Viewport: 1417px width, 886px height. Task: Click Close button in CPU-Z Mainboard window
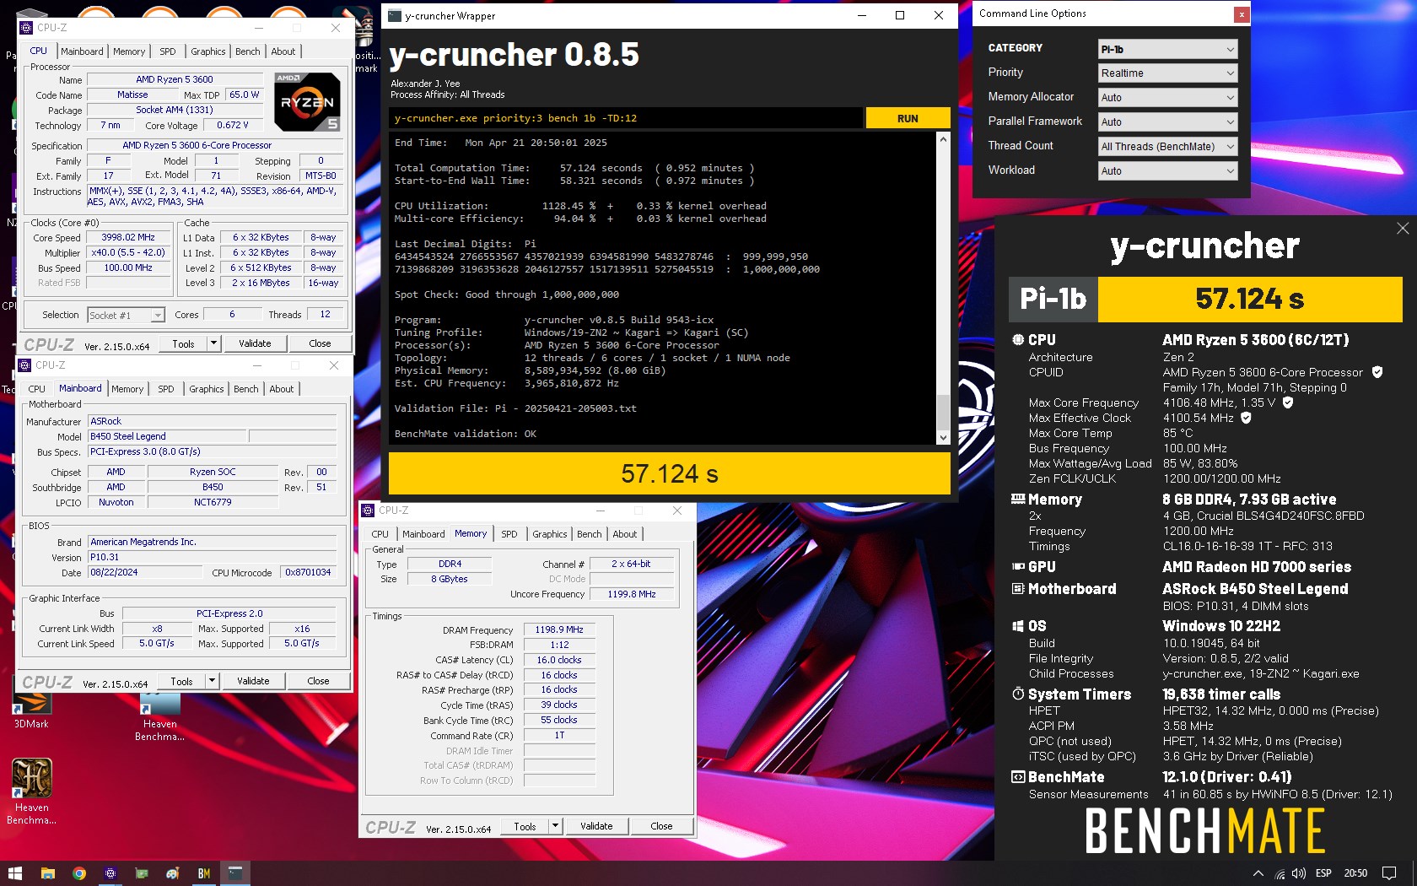click(x=318, y=681)
